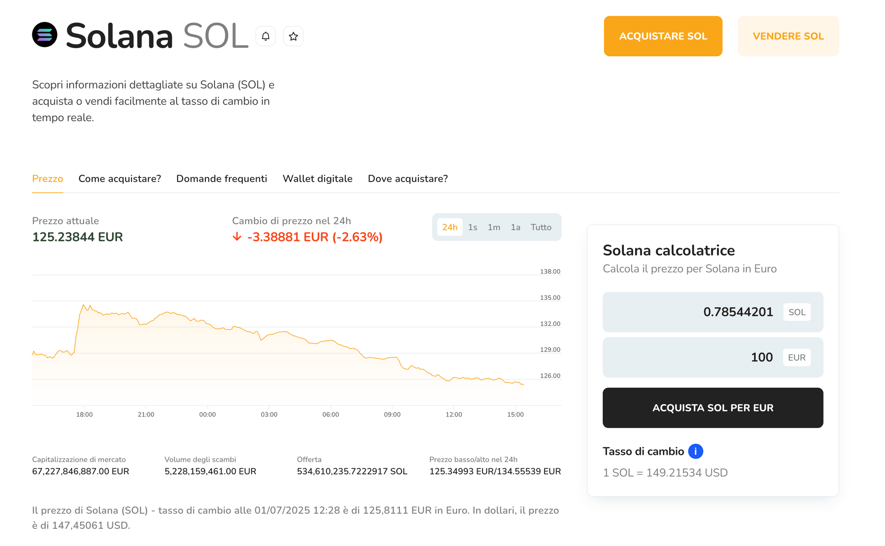The height and width of the screenshot is (546, 885).
Task: Select the 24h chart range
Action: 450,227
